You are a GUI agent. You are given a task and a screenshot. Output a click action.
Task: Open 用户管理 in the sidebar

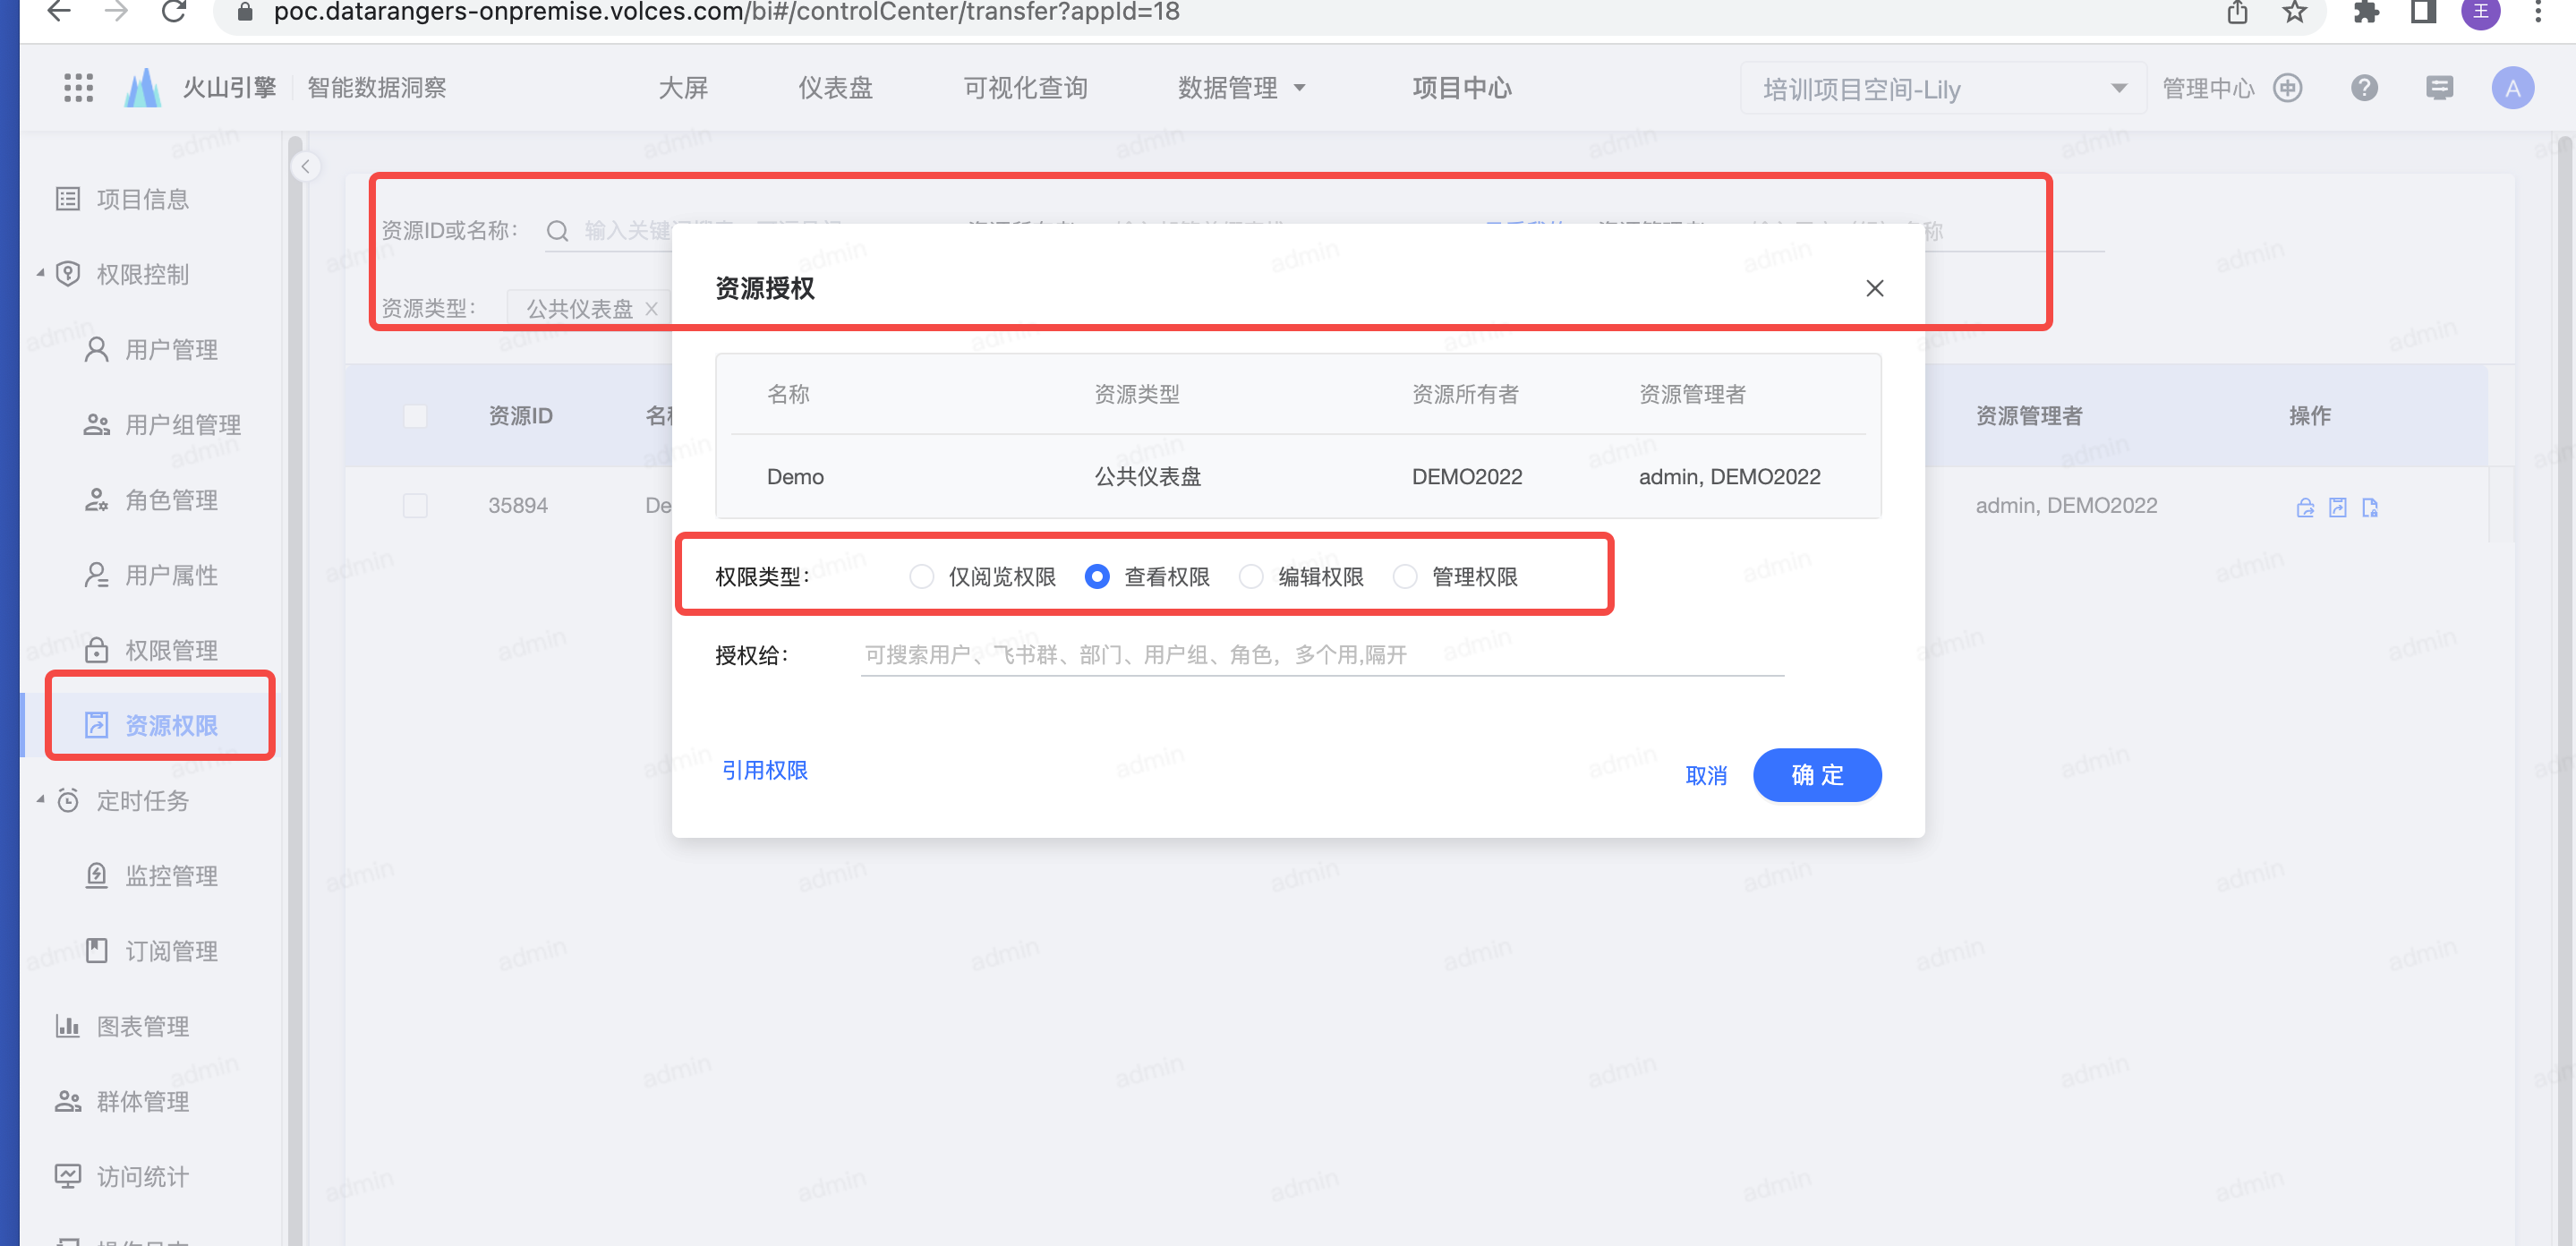tap(150, 349)
